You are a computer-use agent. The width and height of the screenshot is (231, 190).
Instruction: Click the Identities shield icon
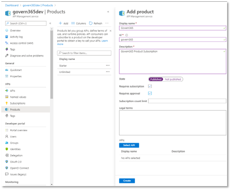coord(7,149)
